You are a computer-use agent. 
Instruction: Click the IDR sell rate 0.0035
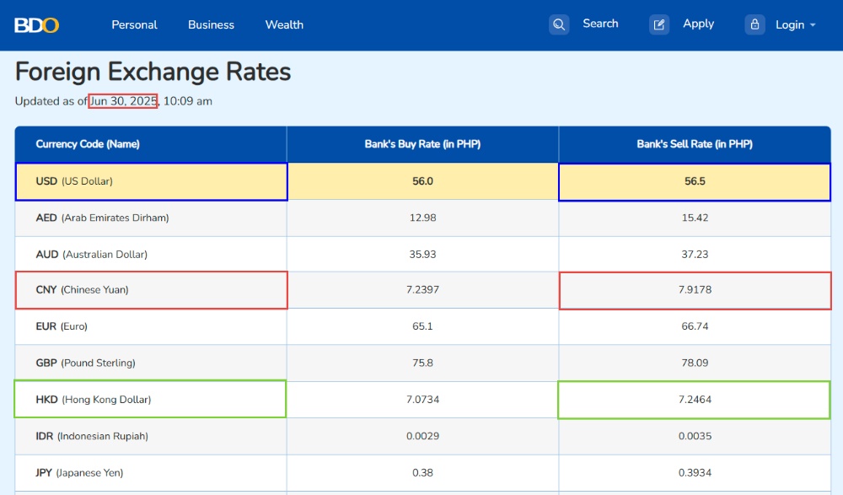[x=695, y=436]
